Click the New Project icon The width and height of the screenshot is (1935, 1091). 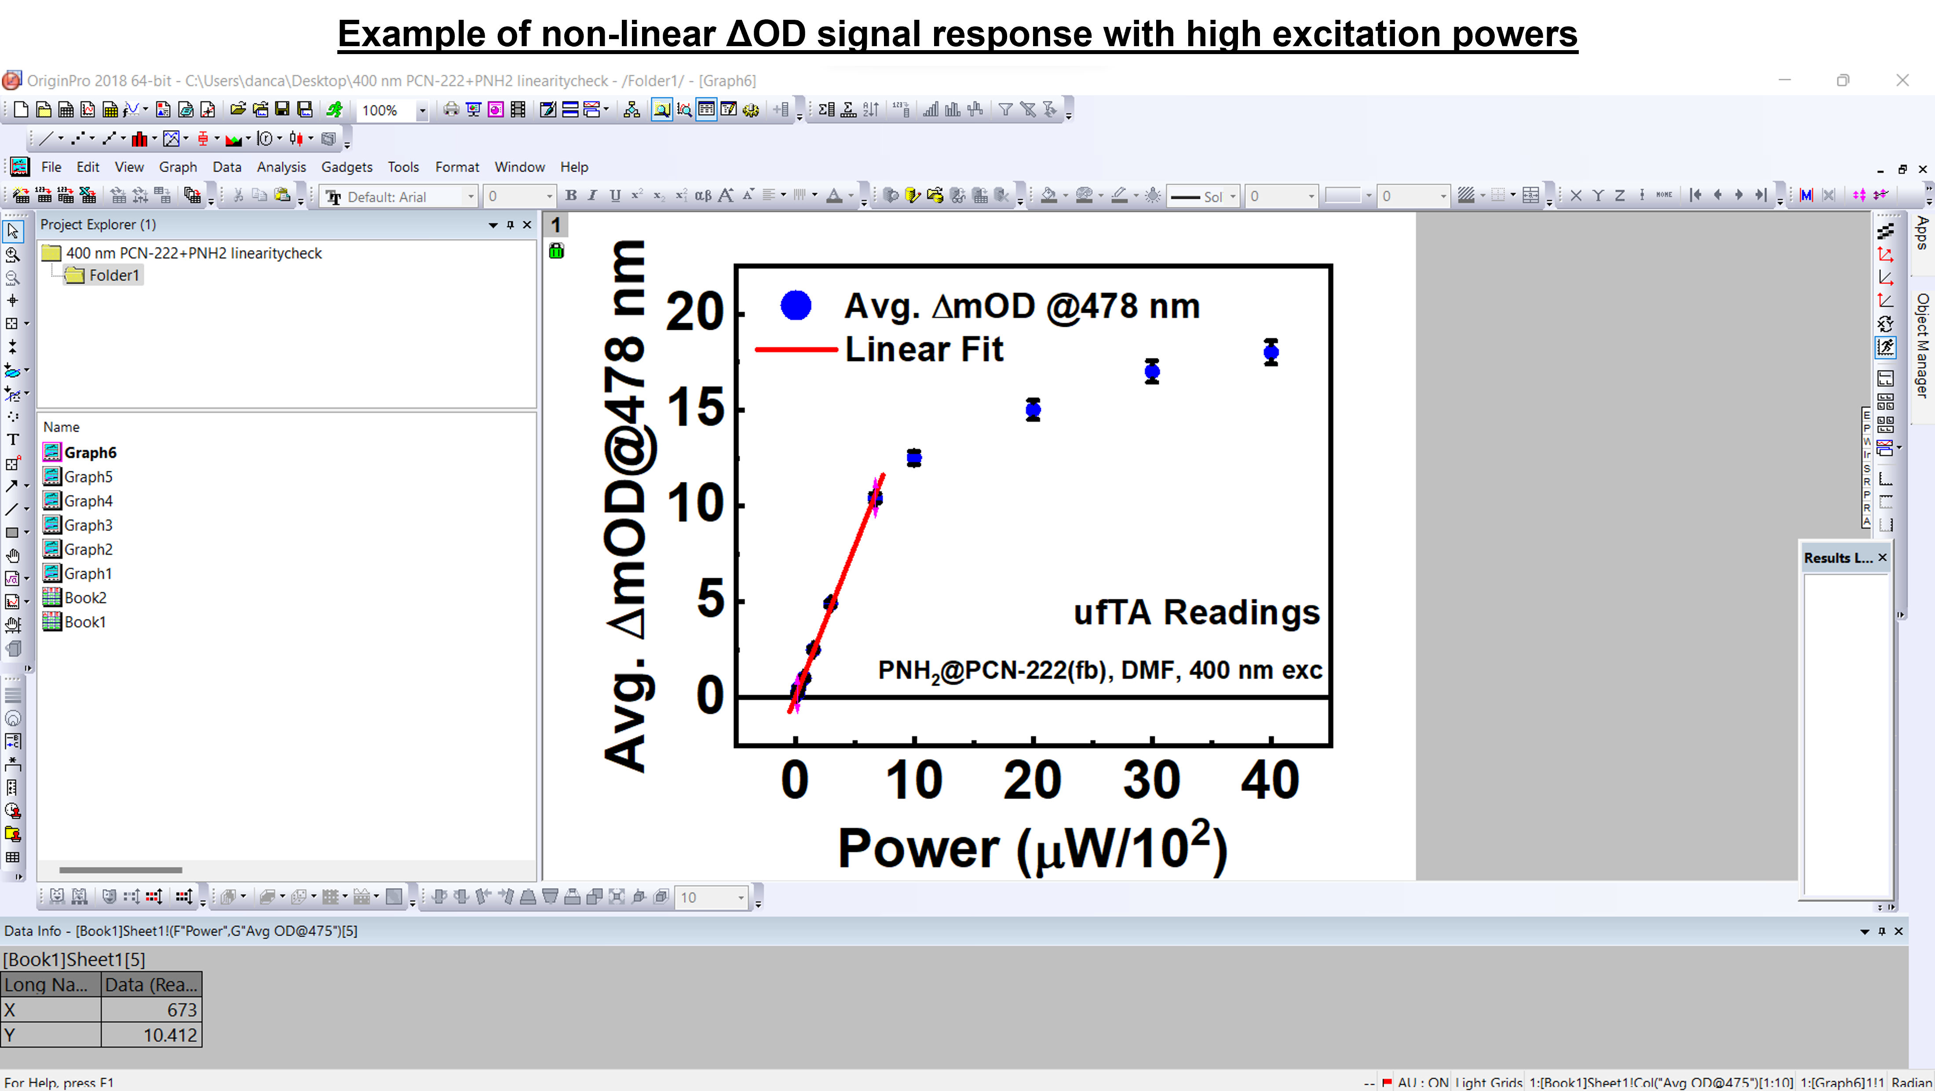point(21,110)
